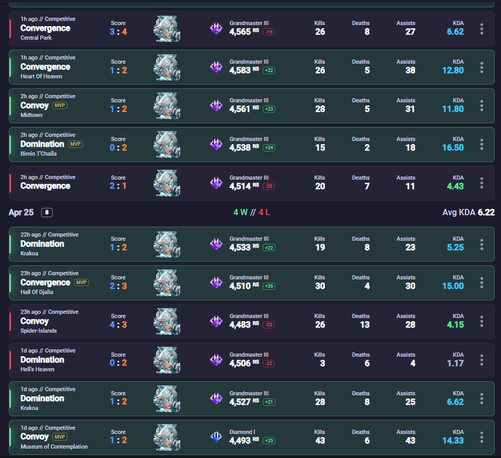Click the 1.17 KDA value
Image resolution: width=501 pixels, height=458 pixels.
click(x=456, y=363)
